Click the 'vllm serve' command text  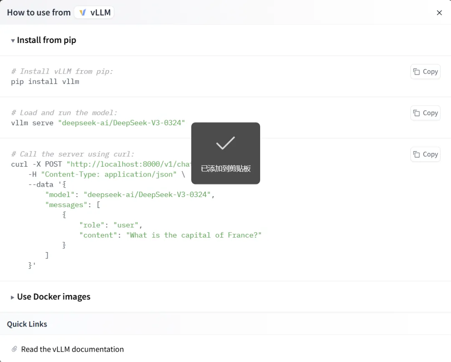click(32, 123)
